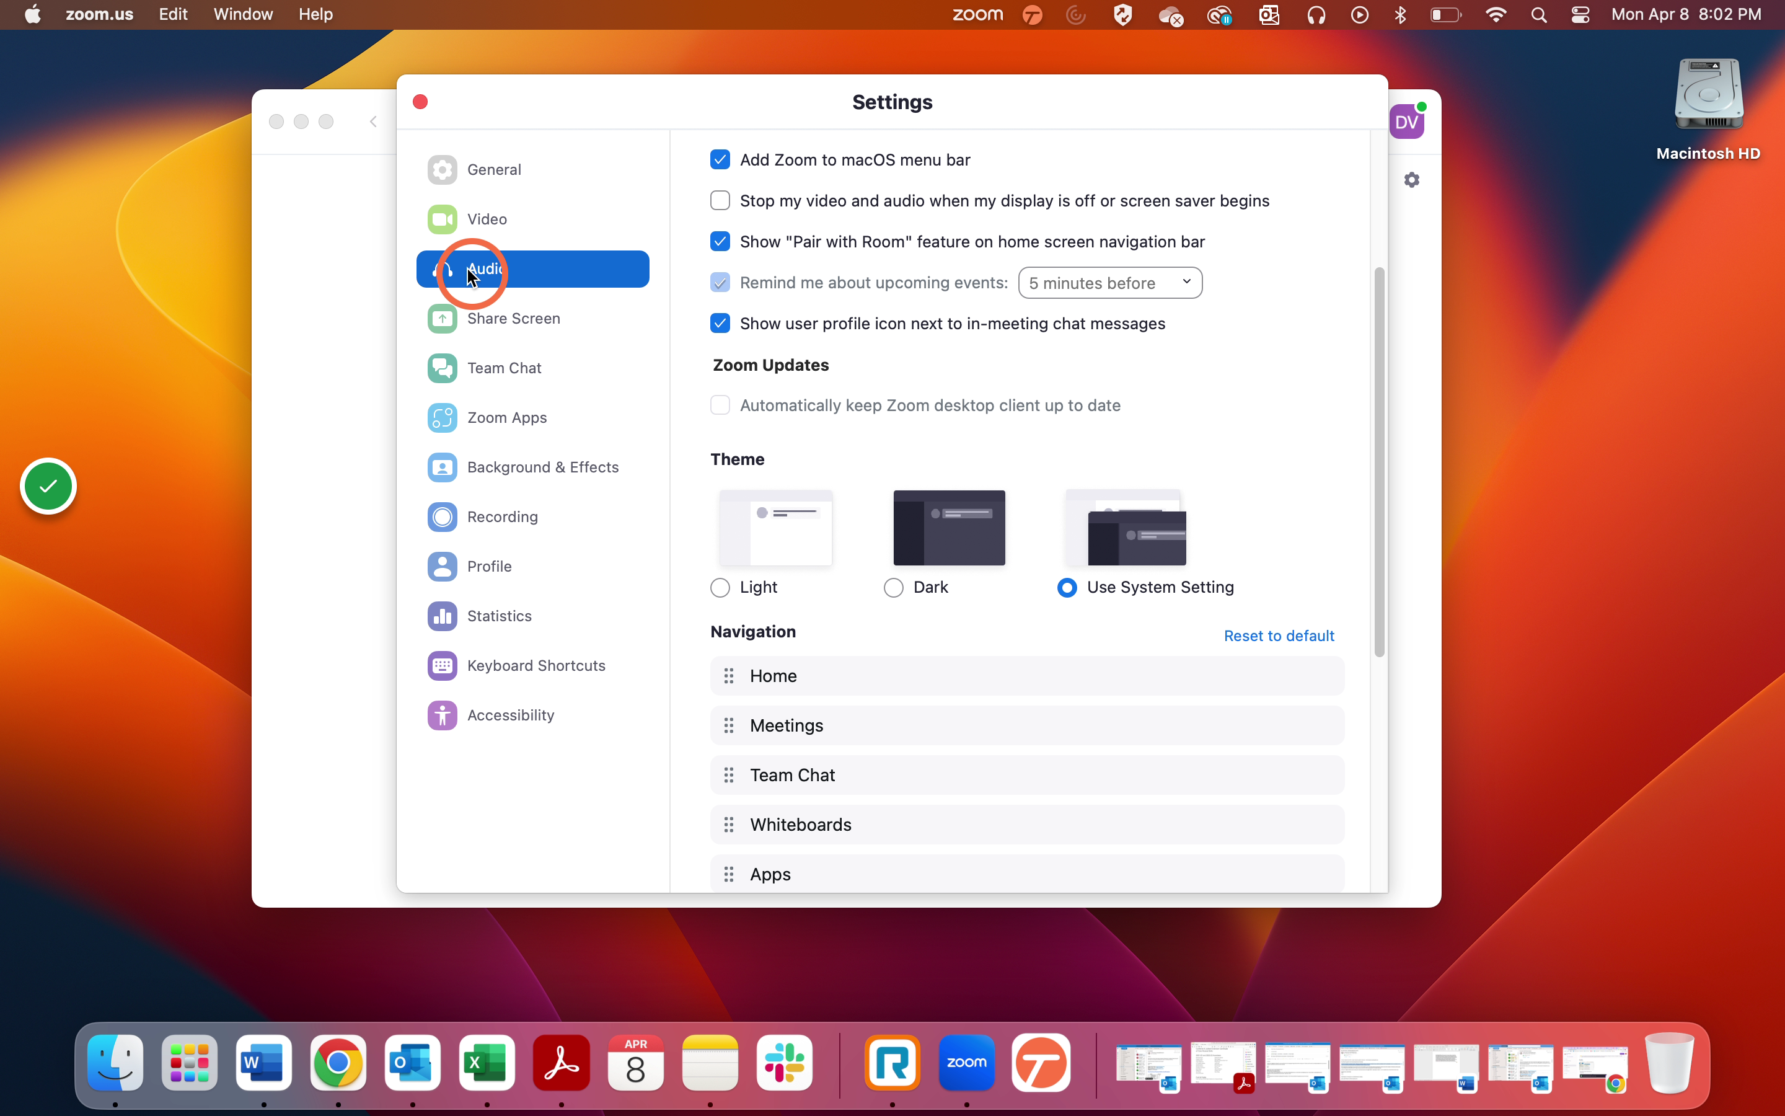Click the Recording sidebar icon
Image resolution: width=1785 pixels, height=1116 pixels.
pyautogui.click(x=442, y=516)
